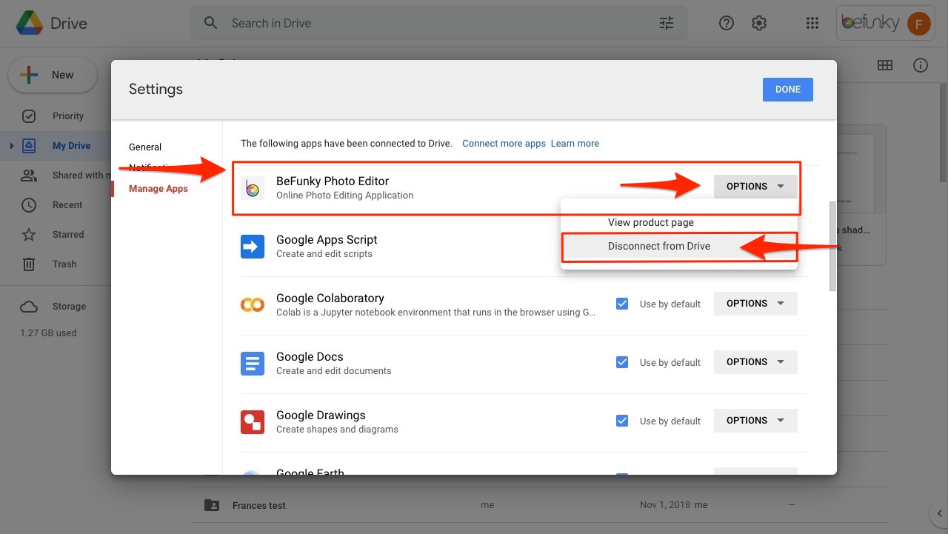Open OPTIONS dropdown for Google Drawings
The width and height of the screenshot is (948, 534).
click(x=755, y=421)
